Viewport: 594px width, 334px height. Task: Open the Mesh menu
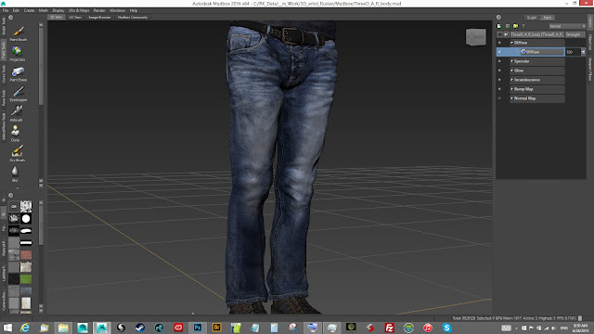pos(44,10)
